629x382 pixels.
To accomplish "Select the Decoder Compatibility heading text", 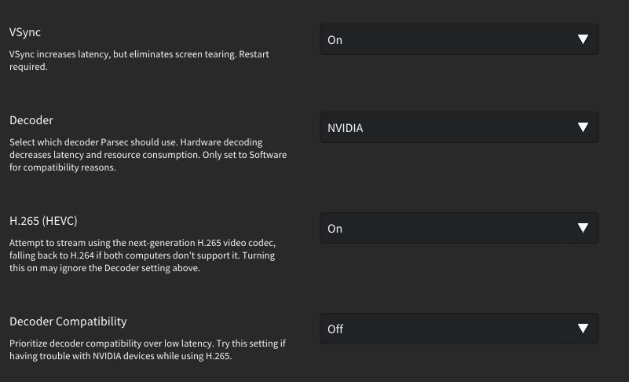I will [x=68, y=321].
